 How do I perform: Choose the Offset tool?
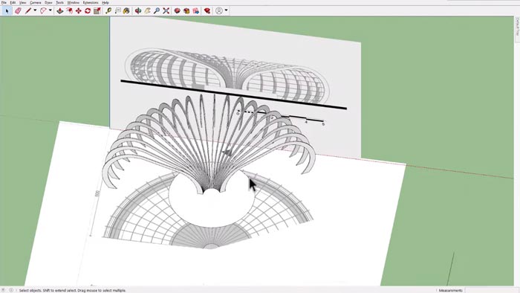(x=69, y=11)
